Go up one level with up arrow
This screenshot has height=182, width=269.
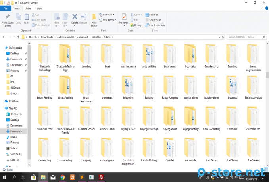click(18, 37)
